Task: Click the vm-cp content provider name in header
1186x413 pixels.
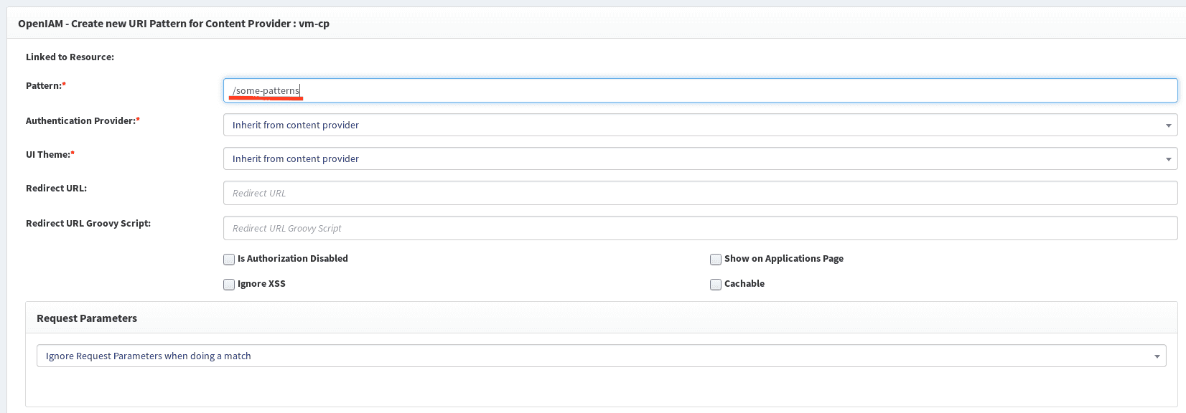Action: pyautogui.click(x=314, y=24)
